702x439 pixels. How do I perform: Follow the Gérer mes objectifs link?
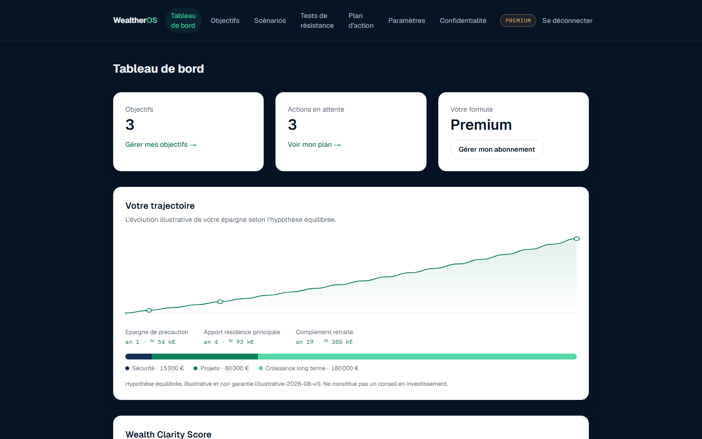(x=161, y=144)
